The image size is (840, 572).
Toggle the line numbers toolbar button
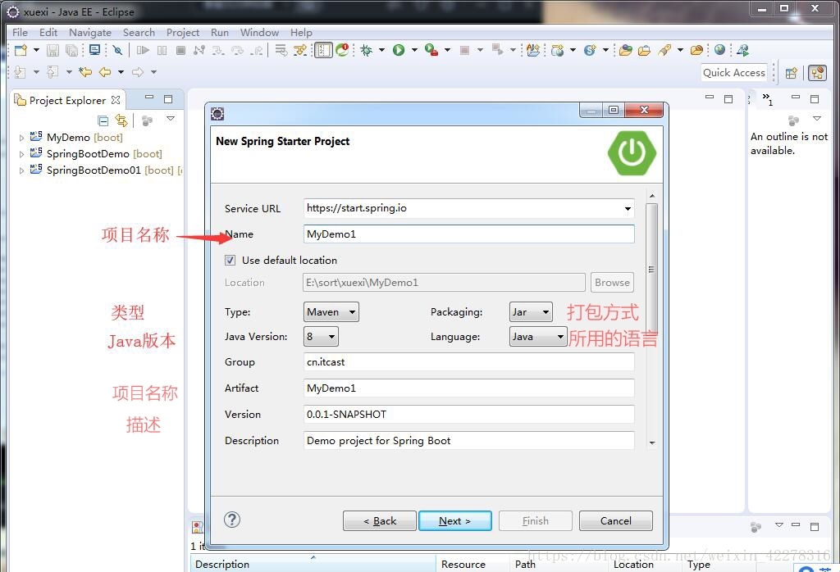click(x=323, y=50)
